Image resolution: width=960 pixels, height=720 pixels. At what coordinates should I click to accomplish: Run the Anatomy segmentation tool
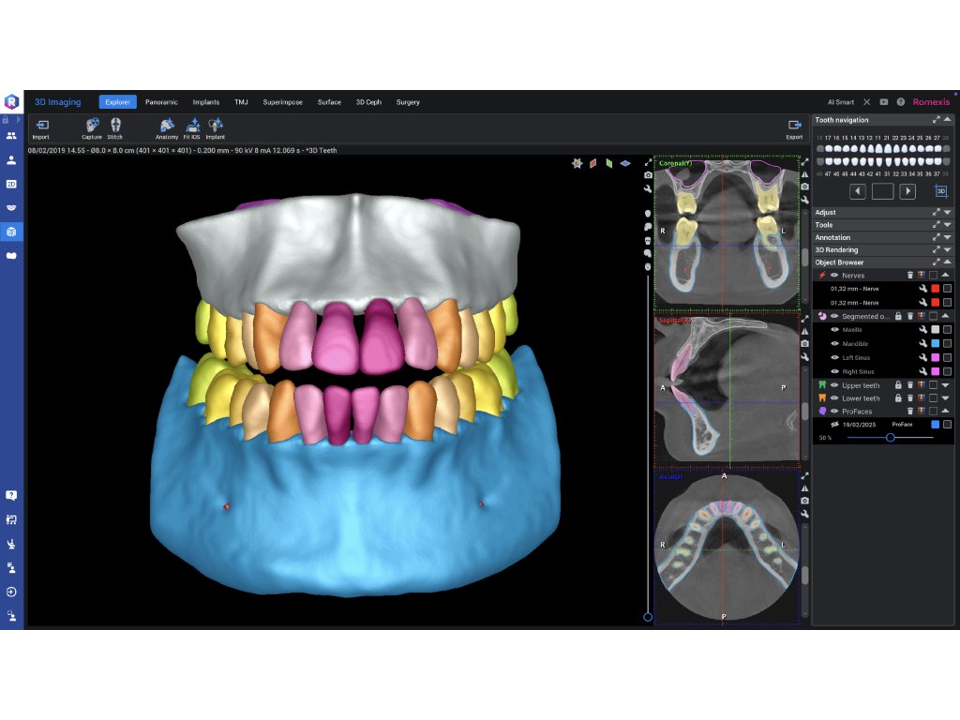[167, 125]
